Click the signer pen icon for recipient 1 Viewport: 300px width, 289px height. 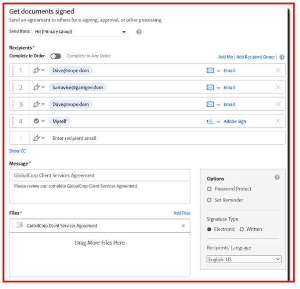(x=36, y=71)
